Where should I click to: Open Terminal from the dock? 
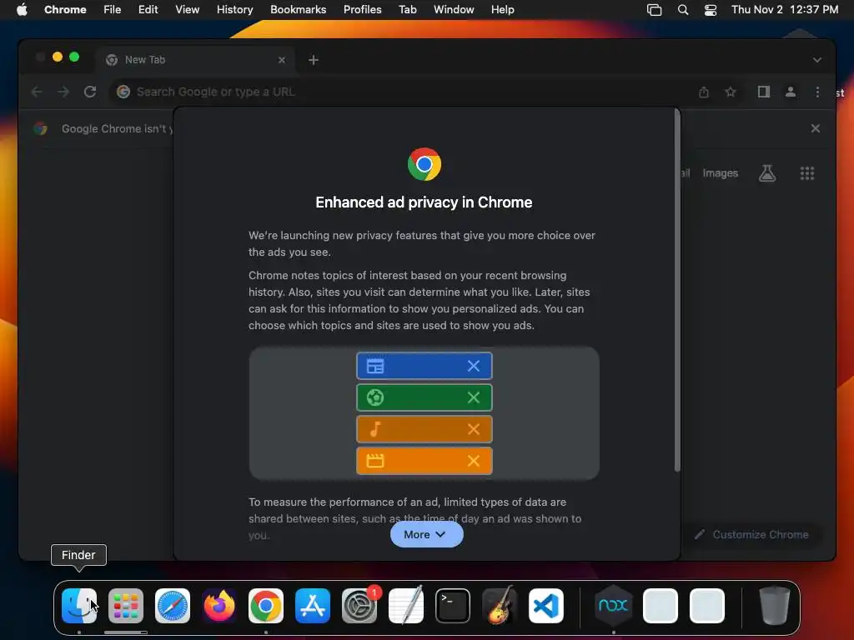(x=453, y=606)
